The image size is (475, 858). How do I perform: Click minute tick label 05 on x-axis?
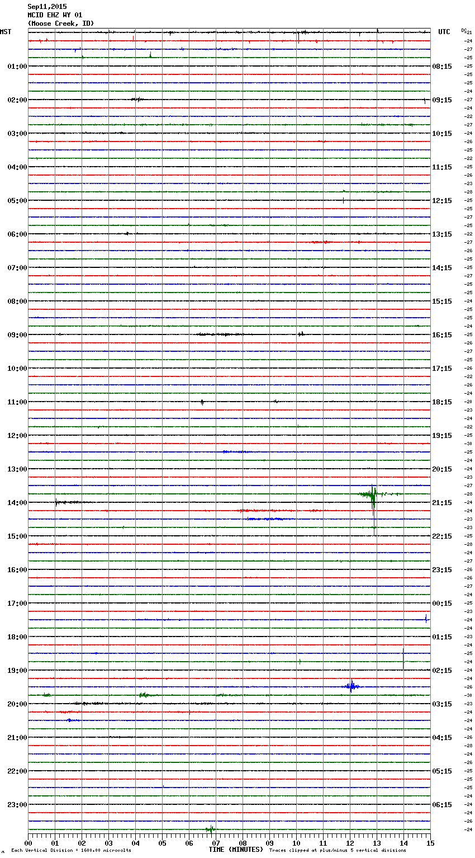coord(162,843)
